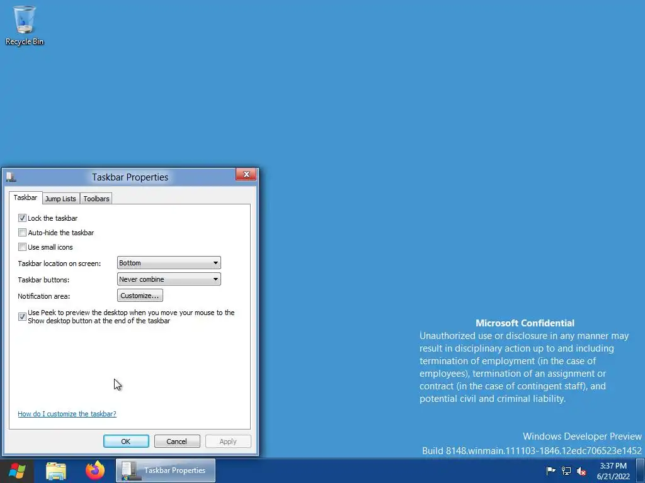Click the network tray icon
This screenshot has height=483, width=645.
click(x=566, y=470)
